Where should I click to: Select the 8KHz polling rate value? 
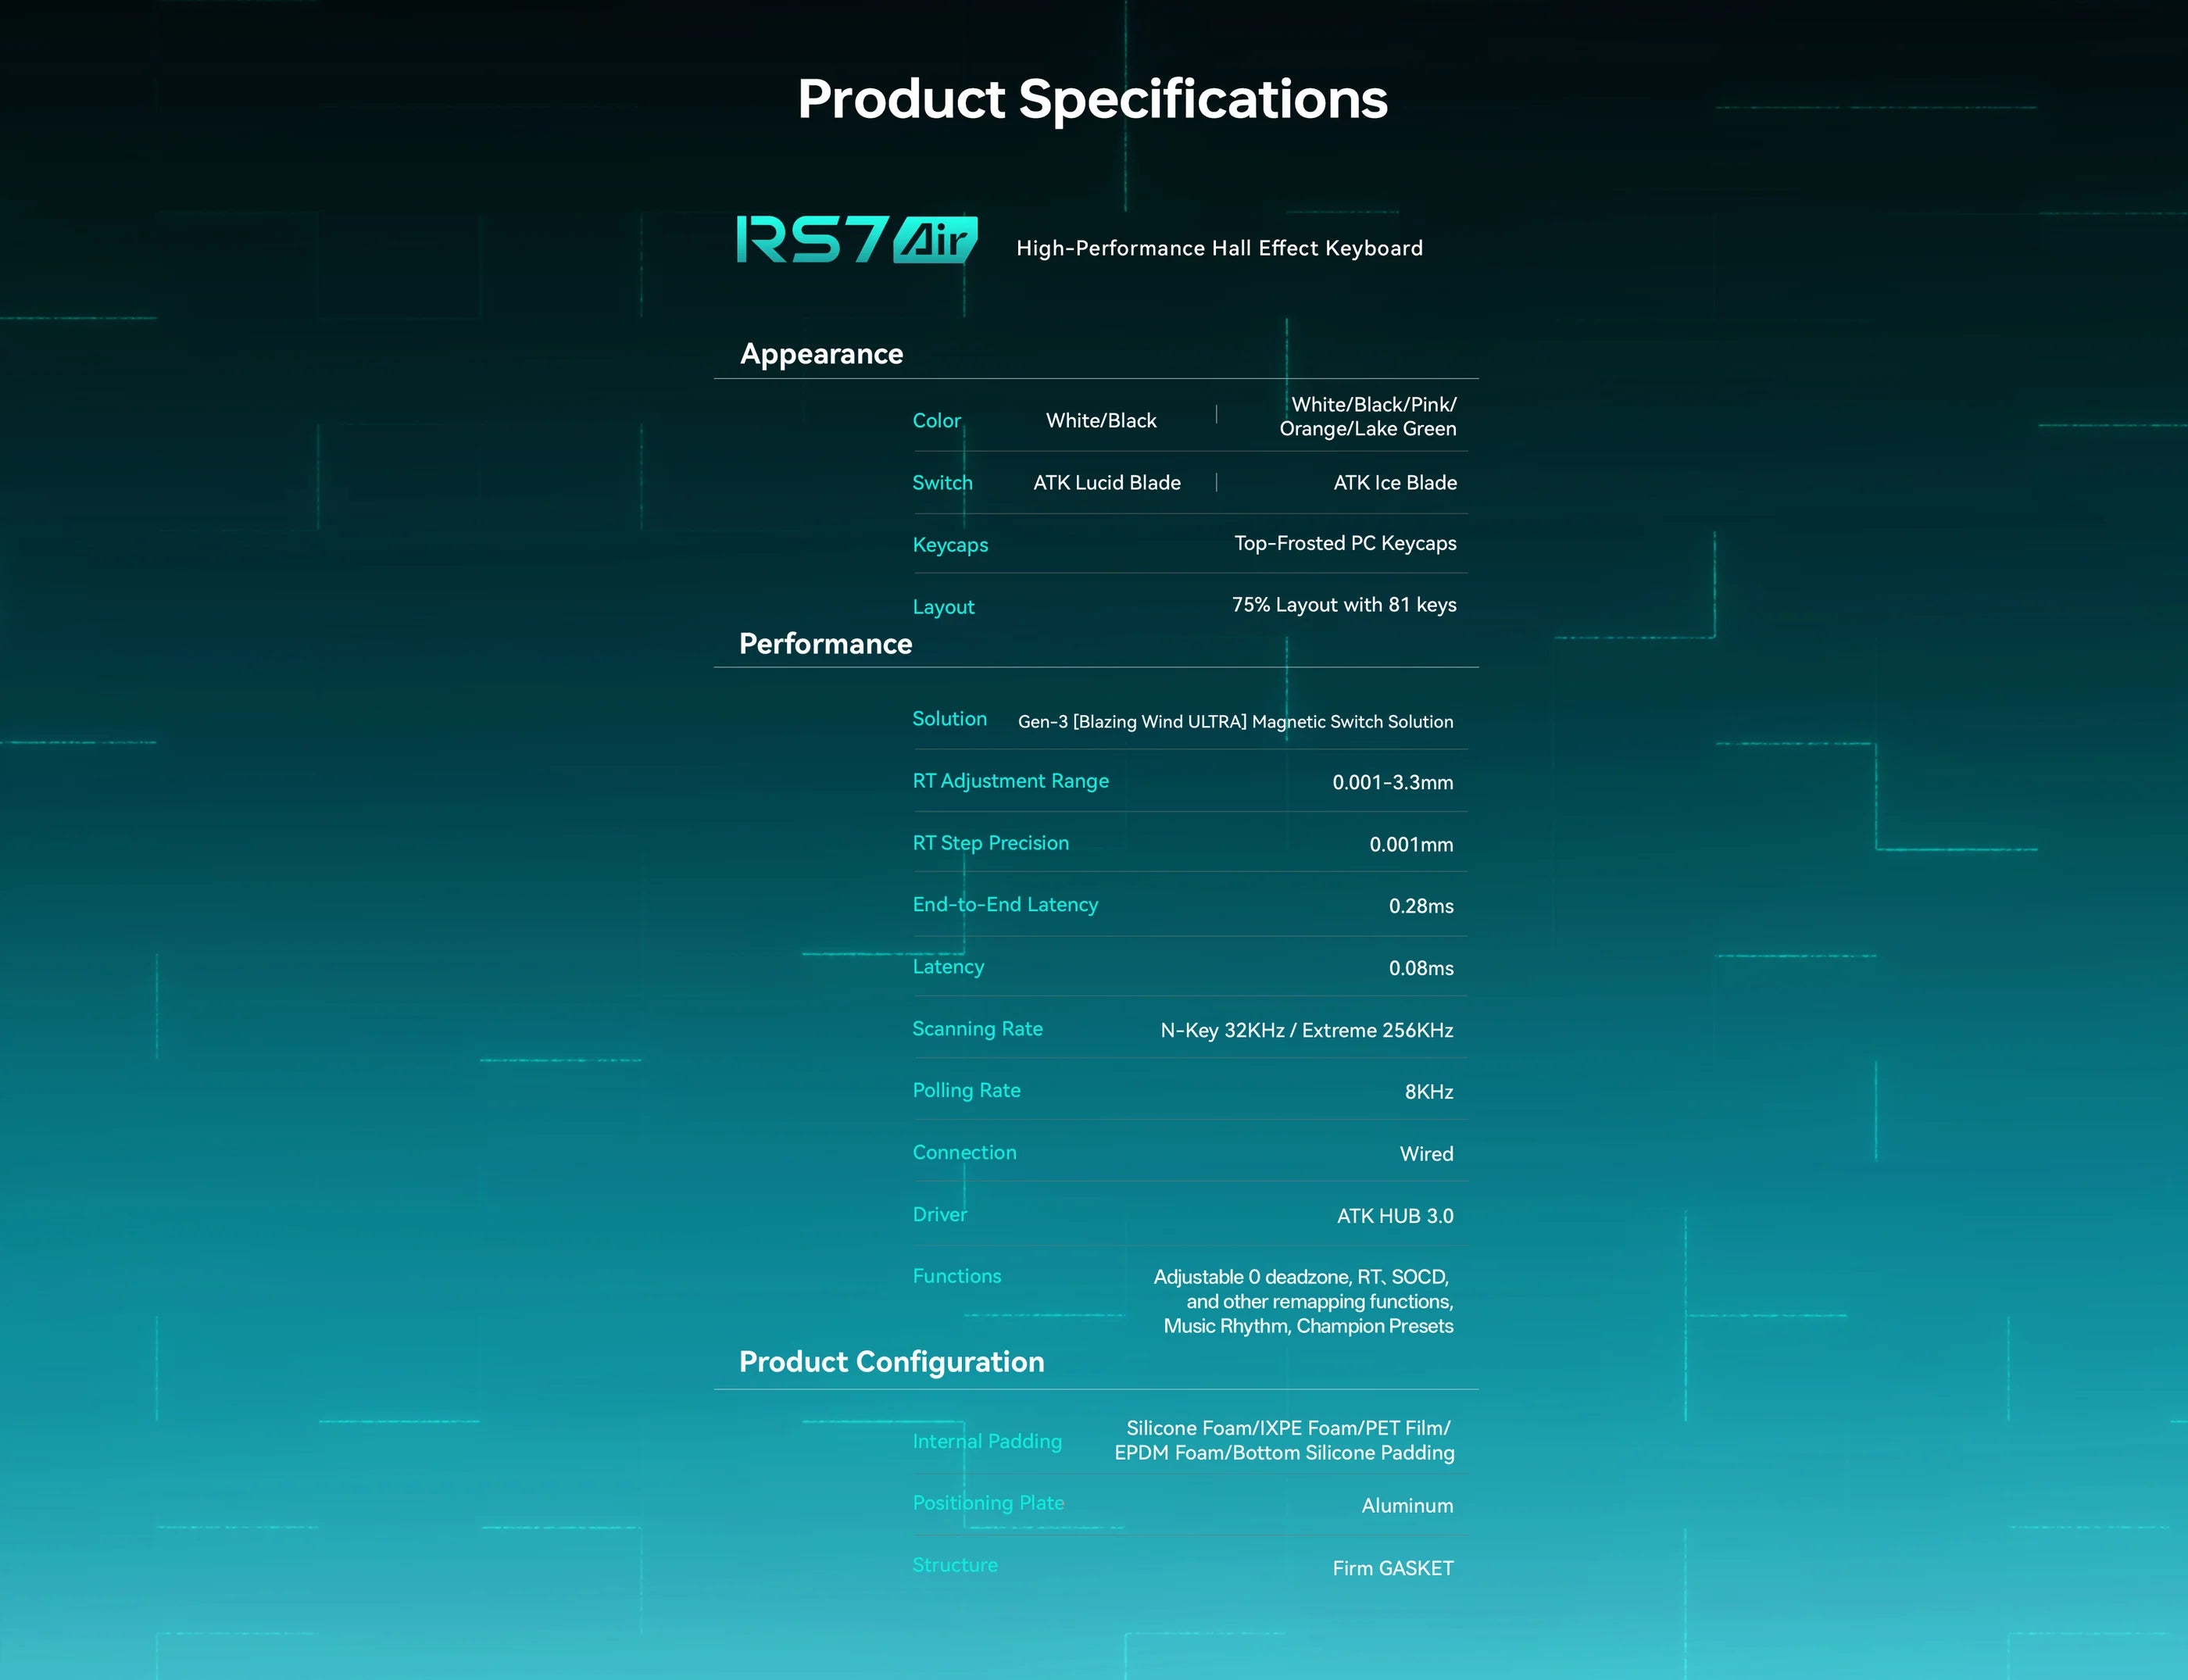pyautogui.click(x=1429, y=1092)
